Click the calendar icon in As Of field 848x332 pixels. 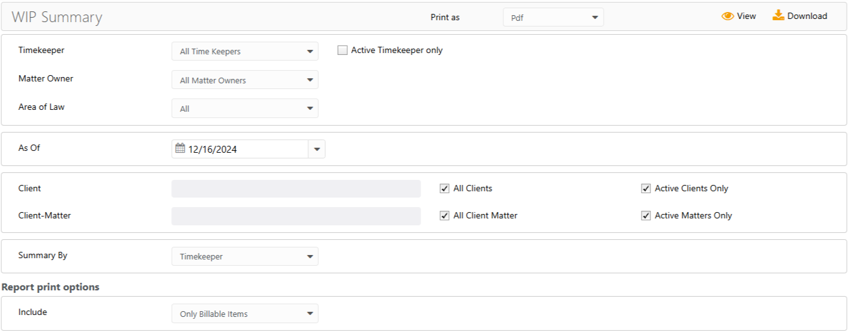click(x=180, y=149)
